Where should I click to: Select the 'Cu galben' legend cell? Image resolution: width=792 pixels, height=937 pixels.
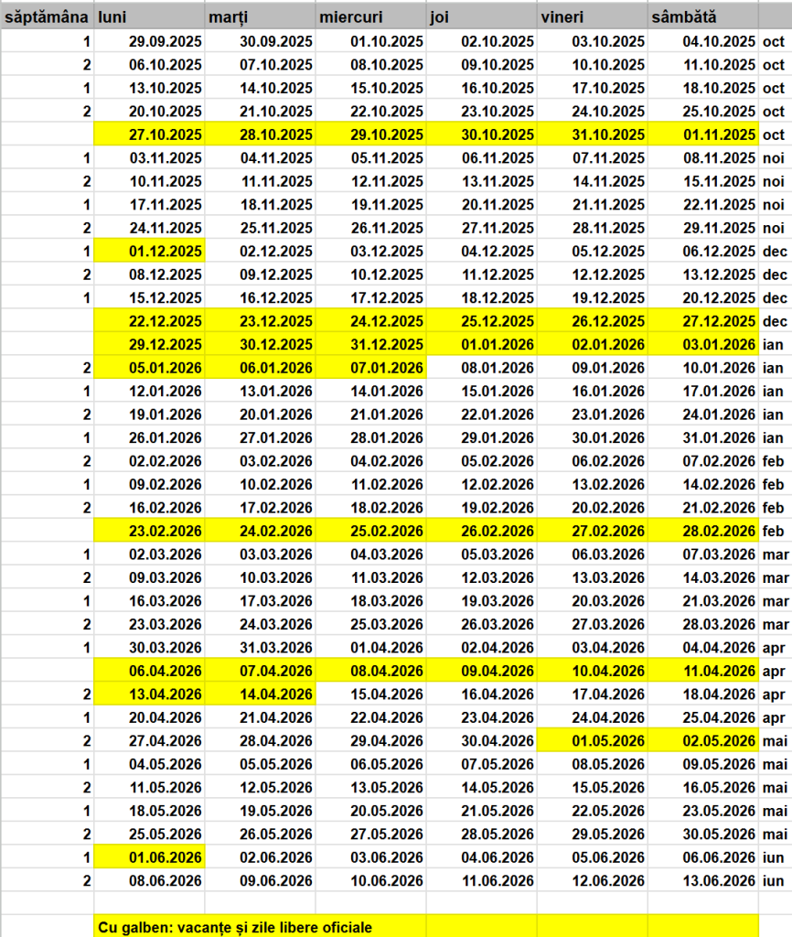coord(259,927)
